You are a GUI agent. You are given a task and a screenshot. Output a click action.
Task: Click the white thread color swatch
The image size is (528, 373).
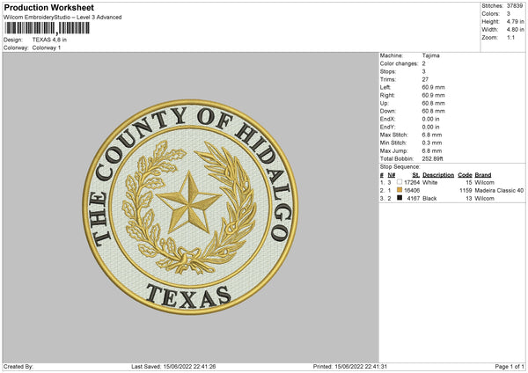tap(400, 182)
